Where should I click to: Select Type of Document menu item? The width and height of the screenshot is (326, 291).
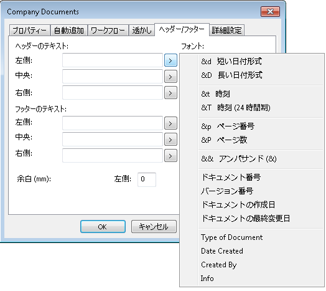click(251, 237)
